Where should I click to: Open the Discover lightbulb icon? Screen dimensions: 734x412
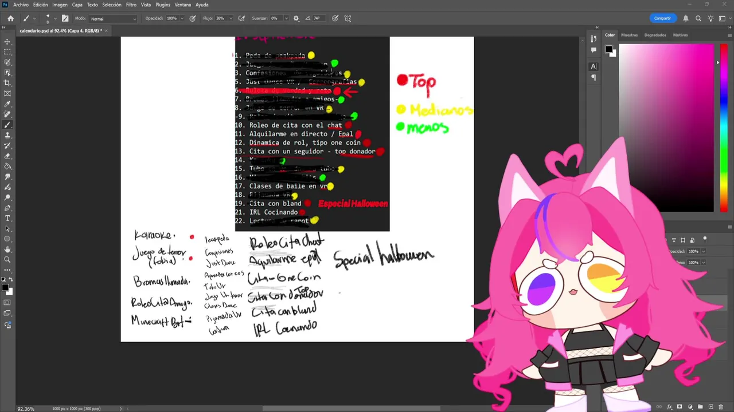(710, 18)
